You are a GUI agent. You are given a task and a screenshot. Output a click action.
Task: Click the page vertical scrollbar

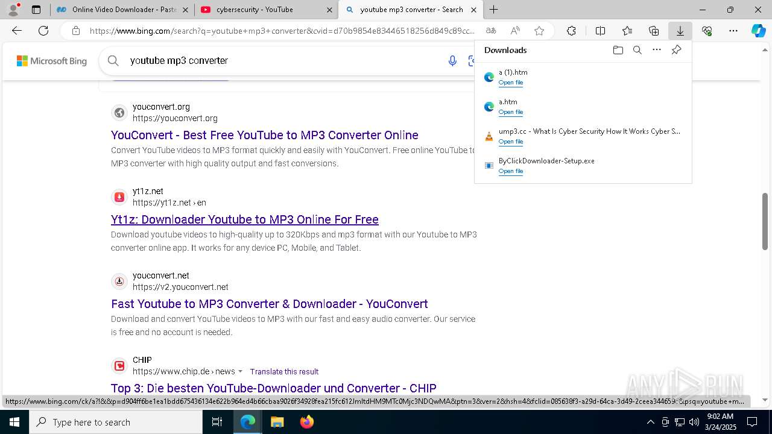[x=765, y=221]
